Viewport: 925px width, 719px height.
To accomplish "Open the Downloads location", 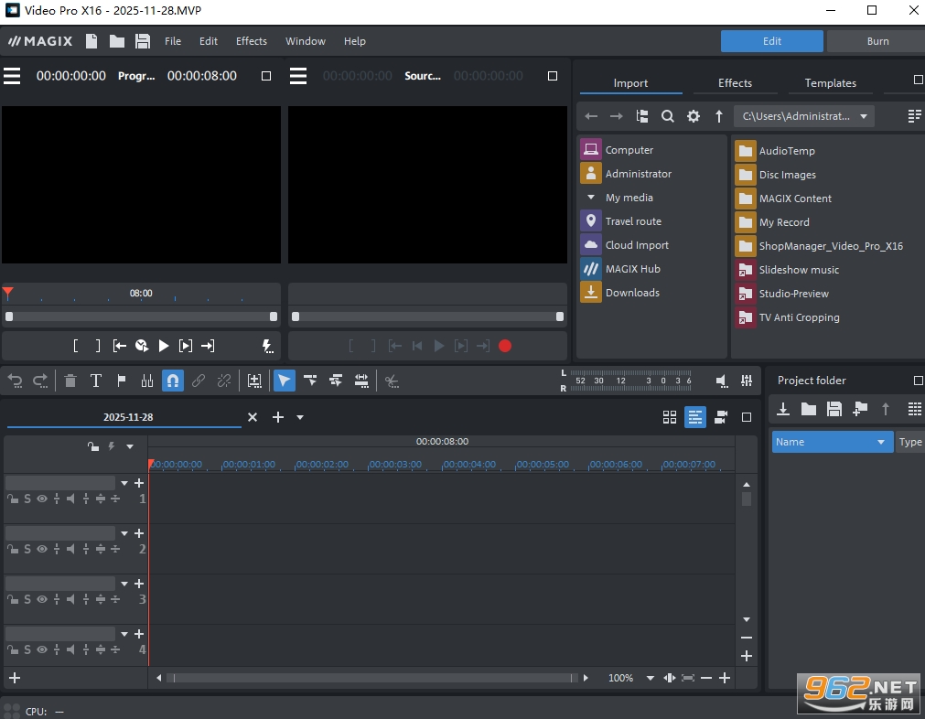I will pyautogui.click(x=632, y=293).
